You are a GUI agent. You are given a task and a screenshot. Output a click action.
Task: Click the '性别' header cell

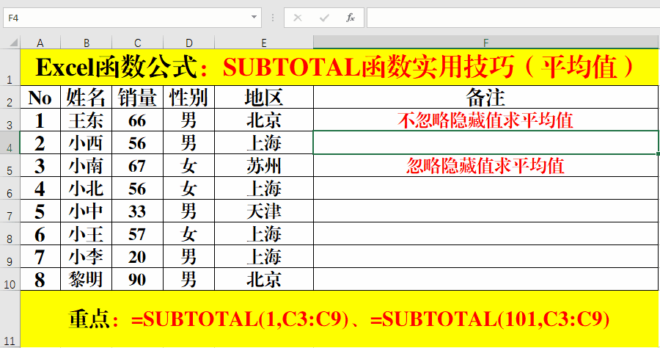pos(189,97)
